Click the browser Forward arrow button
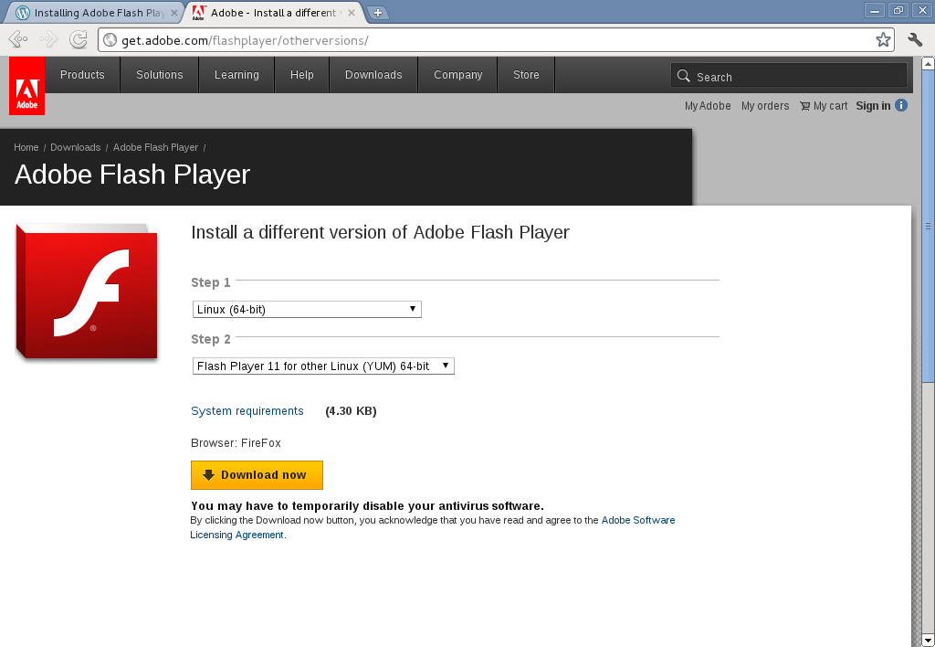935x647 pixels. pyautogui.click(x=48, y=40)
